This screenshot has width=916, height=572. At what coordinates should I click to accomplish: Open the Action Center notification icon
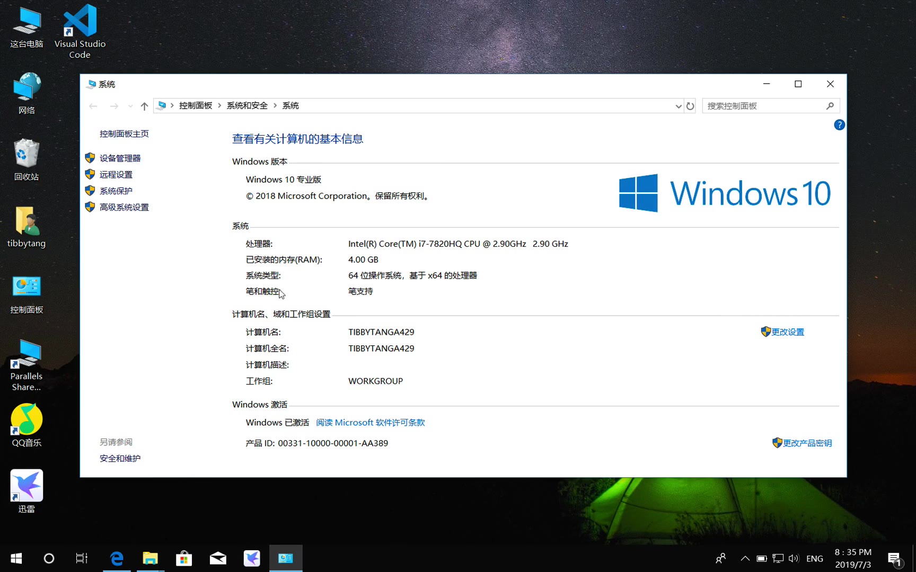(895, 558)
